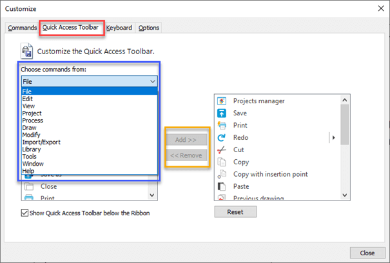Image resolution: width=390 pixels, height=263 pixels.
Task: Click the Copy with insertion point icon
Action: pos(221,174)
